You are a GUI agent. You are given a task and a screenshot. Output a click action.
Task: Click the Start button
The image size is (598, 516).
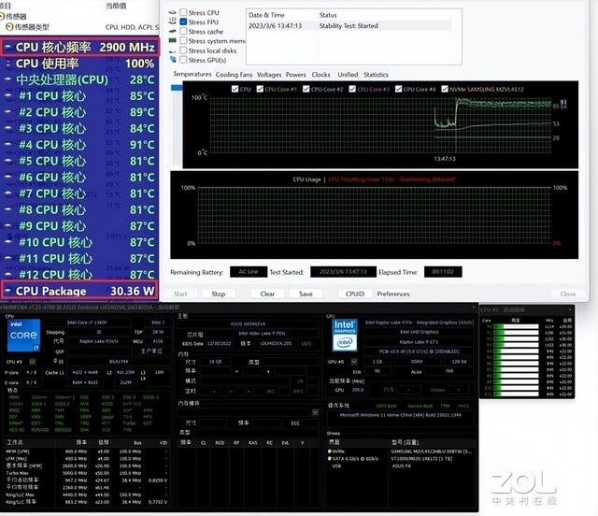click(x=180, y=294)
